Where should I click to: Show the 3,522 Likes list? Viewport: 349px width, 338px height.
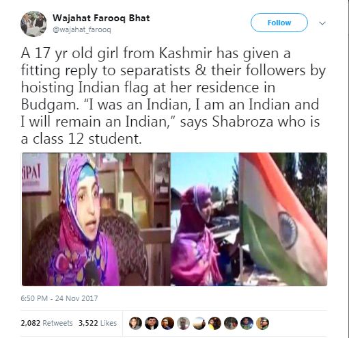[98, 323]
